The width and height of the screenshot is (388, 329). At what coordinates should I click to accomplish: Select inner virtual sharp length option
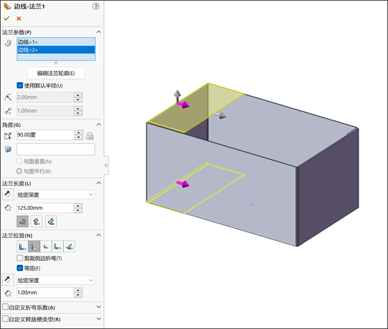[x=37, y=222]
